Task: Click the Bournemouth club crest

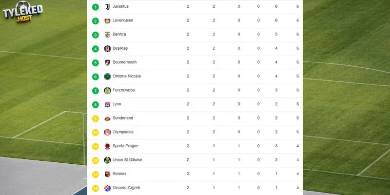Action: [107, 62]
